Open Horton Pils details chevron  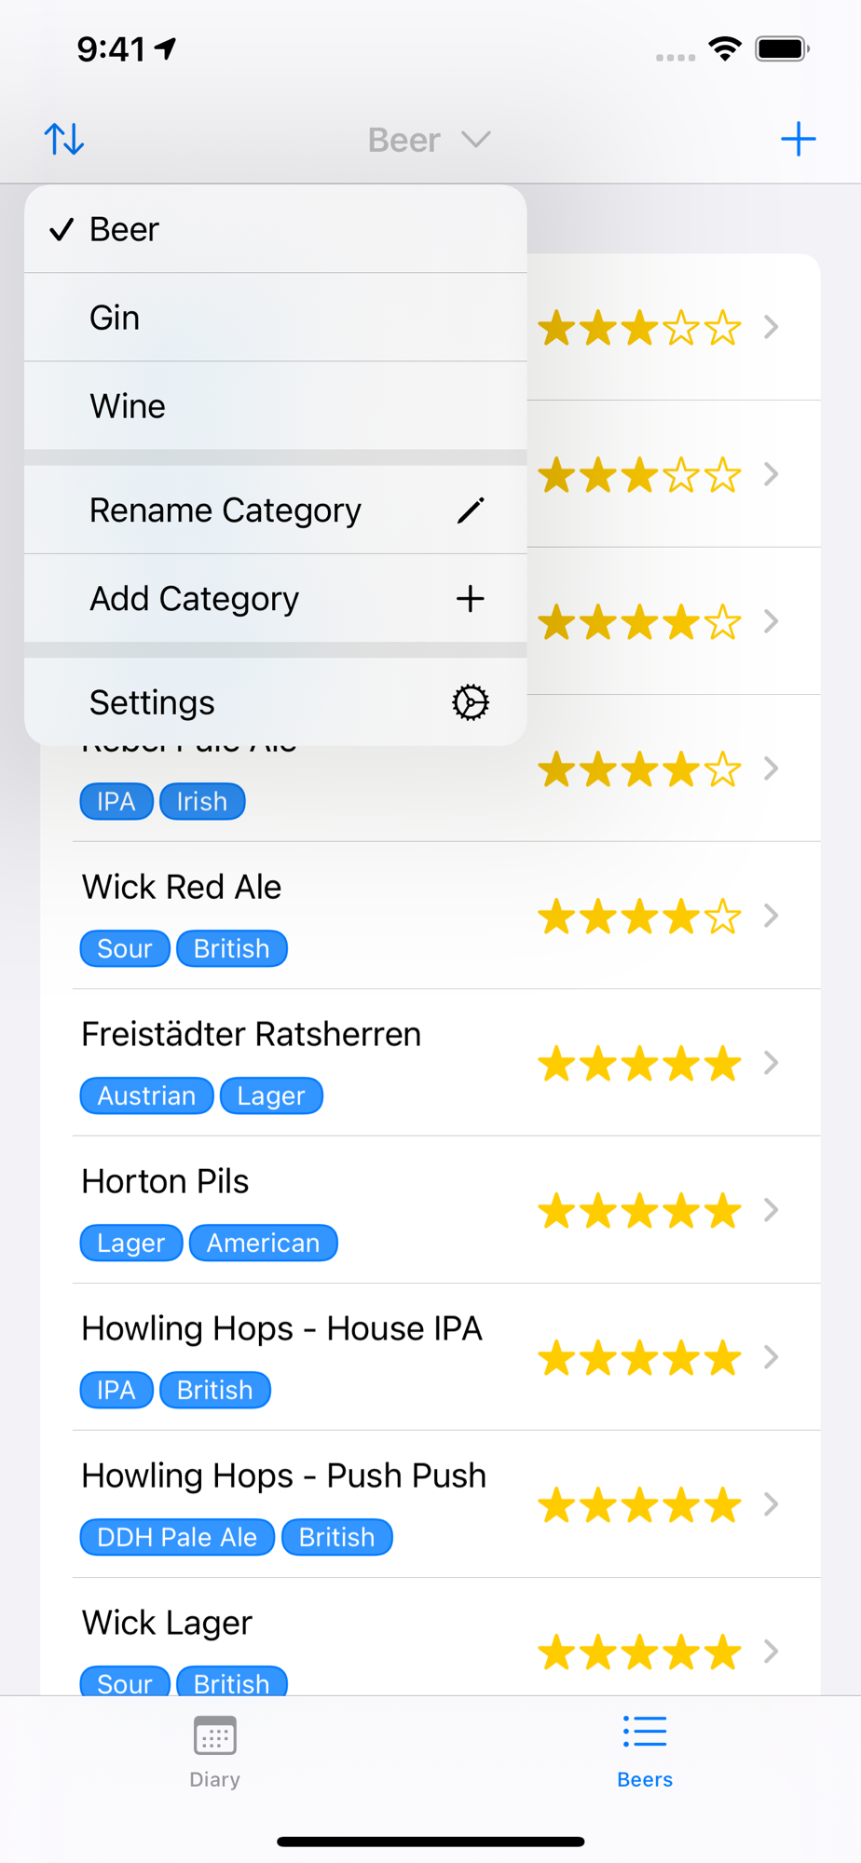771,1210
